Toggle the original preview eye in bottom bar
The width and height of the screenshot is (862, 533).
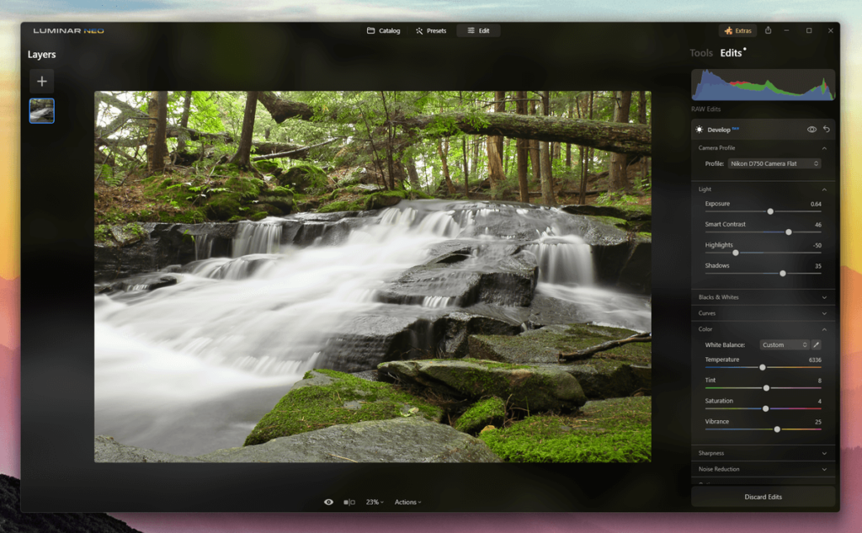coord(328,502)
